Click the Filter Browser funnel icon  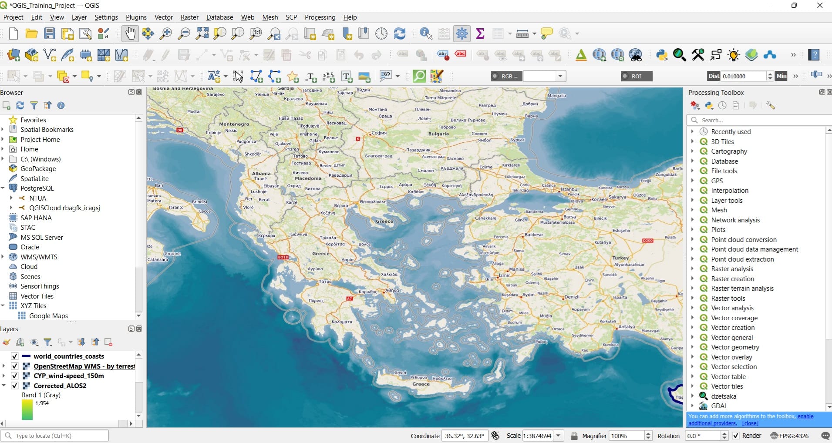[x=34, y=105]
